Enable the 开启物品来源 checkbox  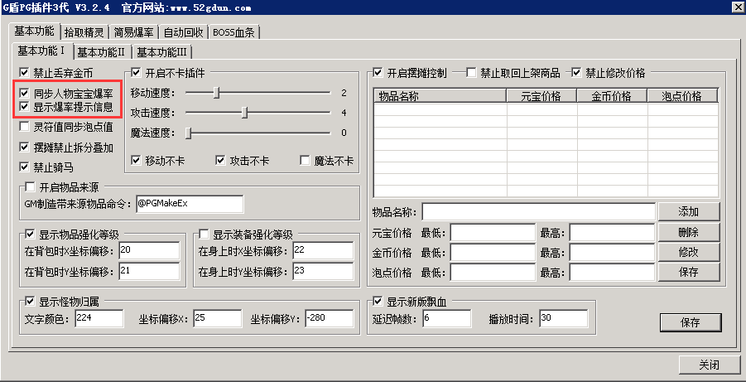coord(30,186)
